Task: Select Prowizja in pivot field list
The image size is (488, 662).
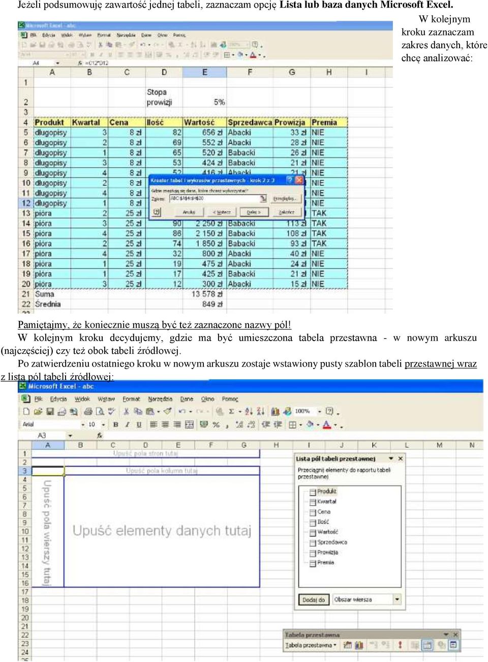Action: (x=327, y=552)
